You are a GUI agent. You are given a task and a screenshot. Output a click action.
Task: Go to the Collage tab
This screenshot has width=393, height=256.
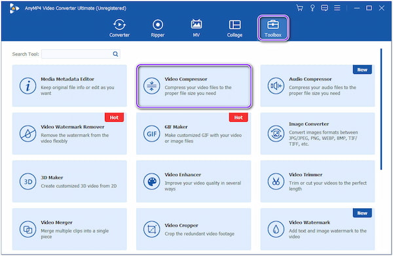pyautogui.click(x=234, y=28)
